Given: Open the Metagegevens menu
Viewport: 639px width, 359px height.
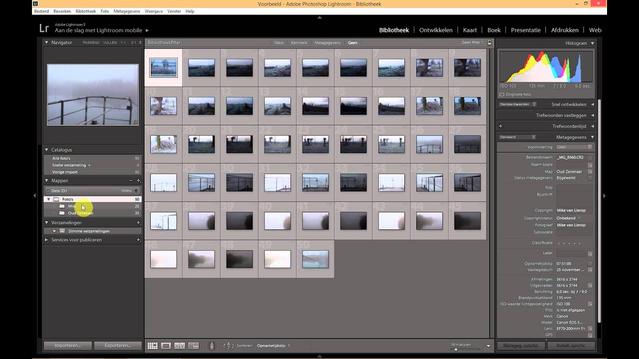Looking at the screenshot, I should coord(127,11).
